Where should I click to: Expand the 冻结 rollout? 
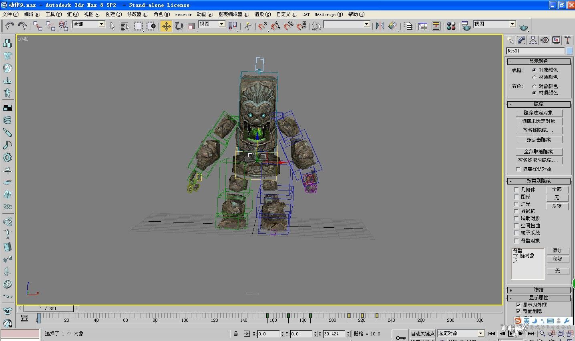tap(539, 290)
